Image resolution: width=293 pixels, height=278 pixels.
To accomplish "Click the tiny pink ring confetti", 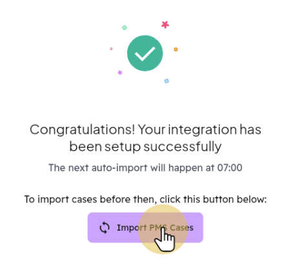I will click(x=111, y=48).
